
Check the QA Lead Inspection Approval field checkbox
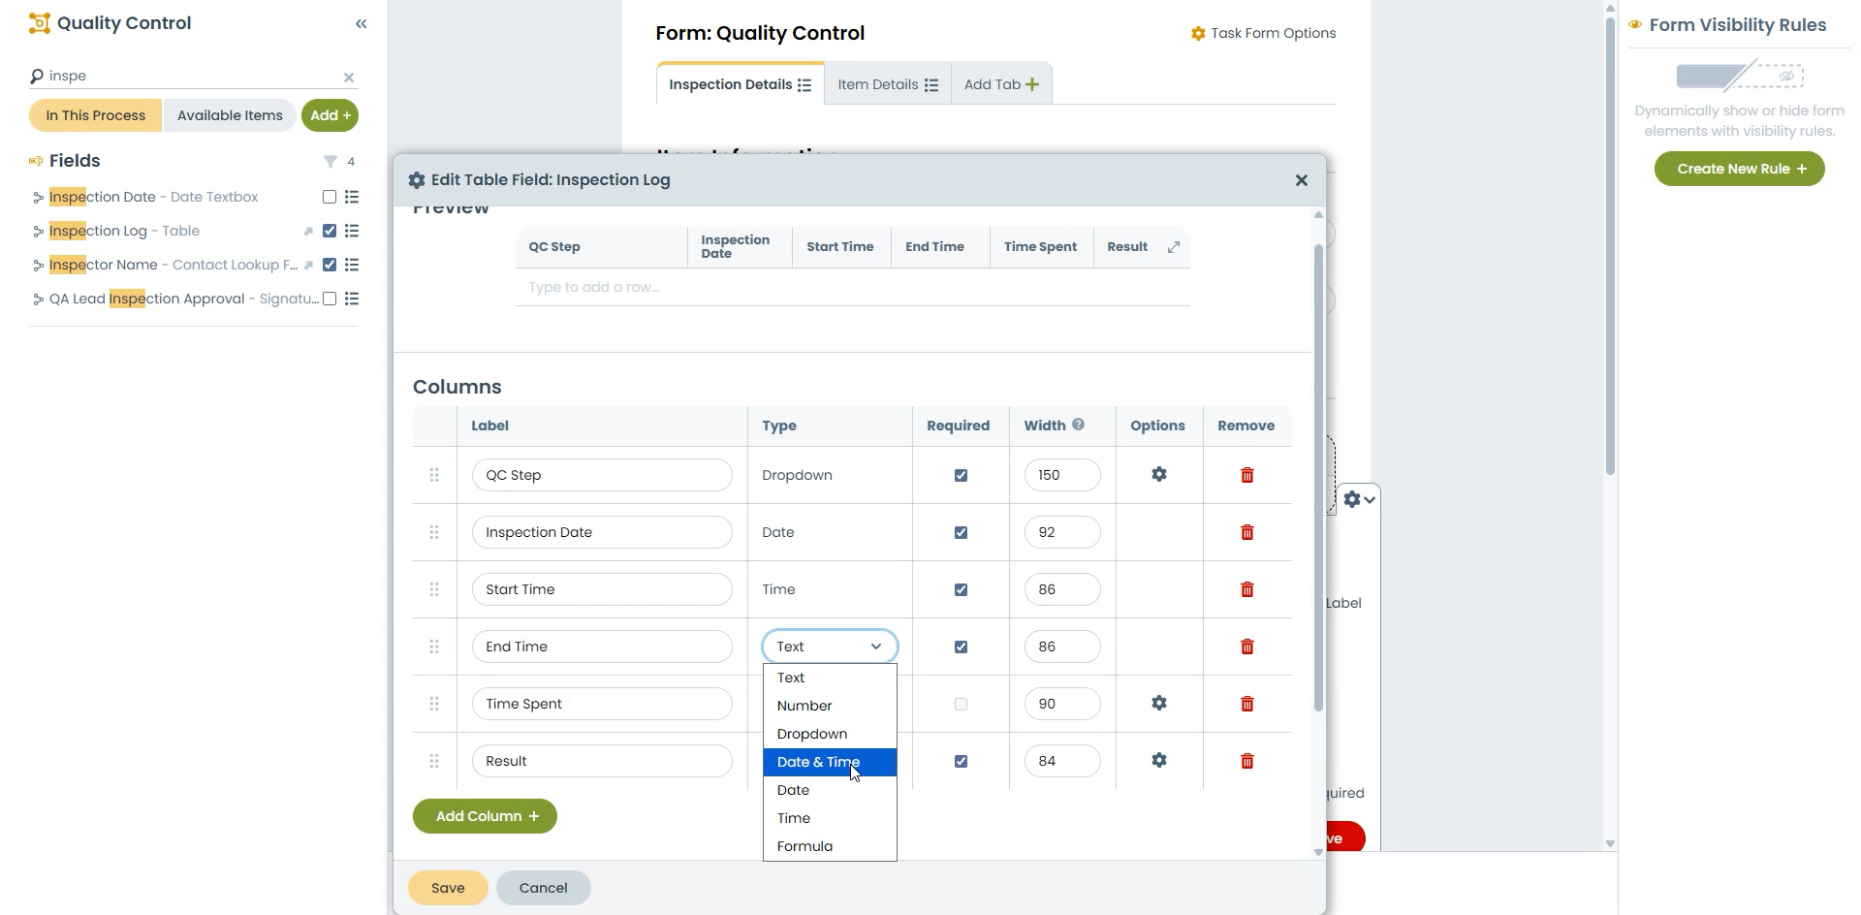click(x=329, y=299)
